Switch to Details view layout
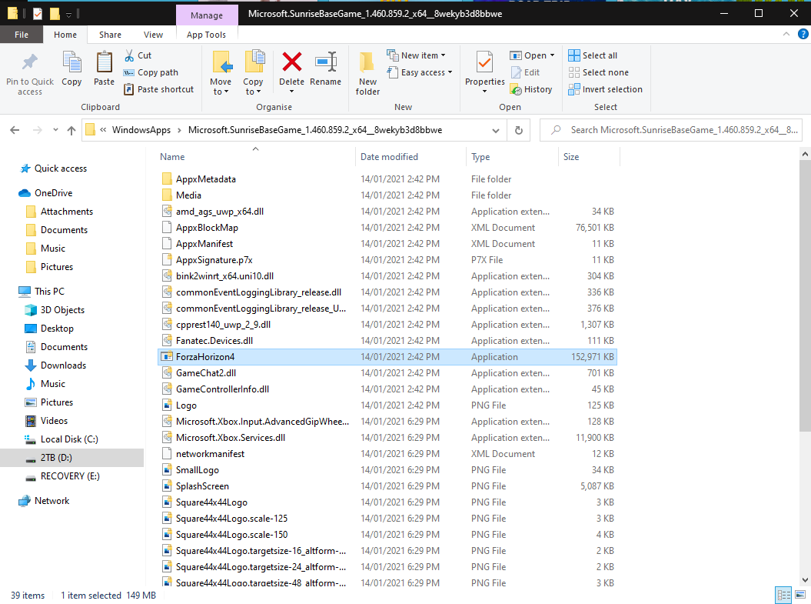This screenshot has height=604, width=811. 783,595
